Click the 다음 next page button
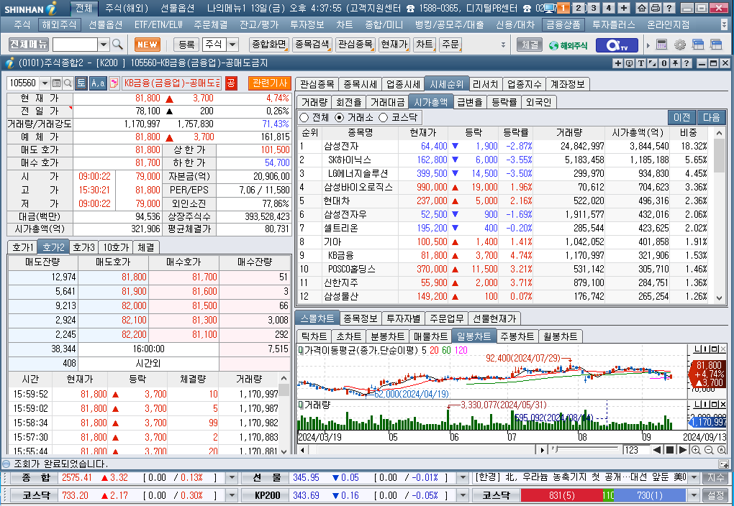Image resolution: width=734 pixels, height=506 pixels. click(x=712, y=117)
